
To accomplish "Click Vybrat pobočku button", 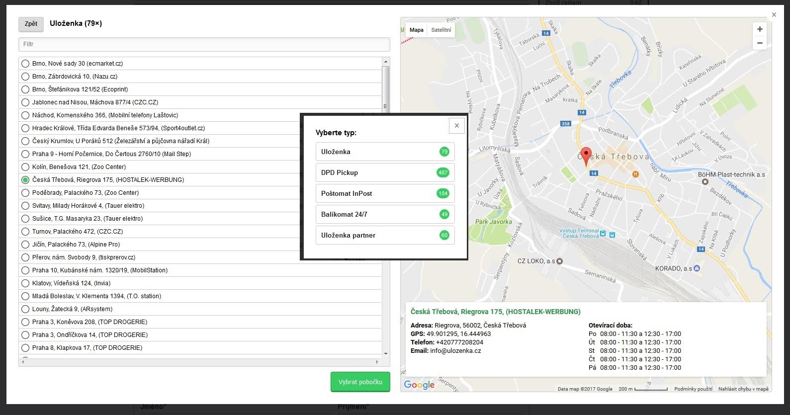I will (360, 382).
